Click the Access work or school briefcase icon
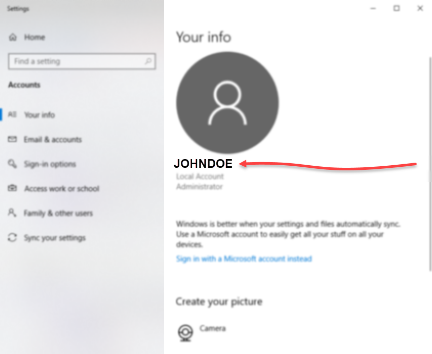Viewport: 432px width, 354px height. coord(12,188)
